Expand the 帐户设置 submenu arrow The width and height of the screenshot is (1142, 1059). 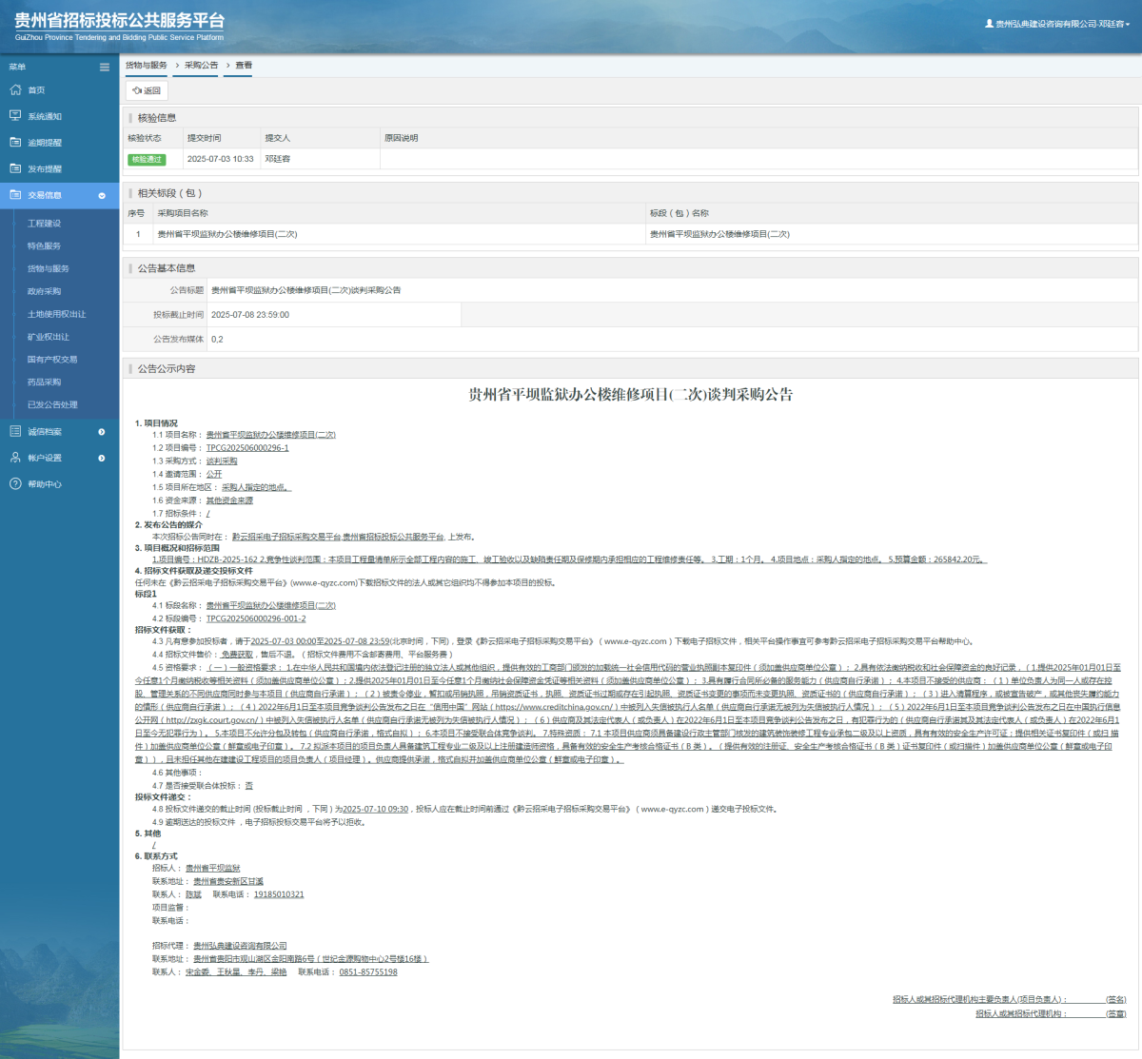pos(102,459)
